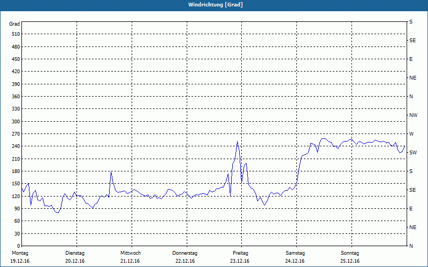Select the date 23.12.16
Image resolution: width=428 pixels, height=267 pixels.
coord(240,261)
